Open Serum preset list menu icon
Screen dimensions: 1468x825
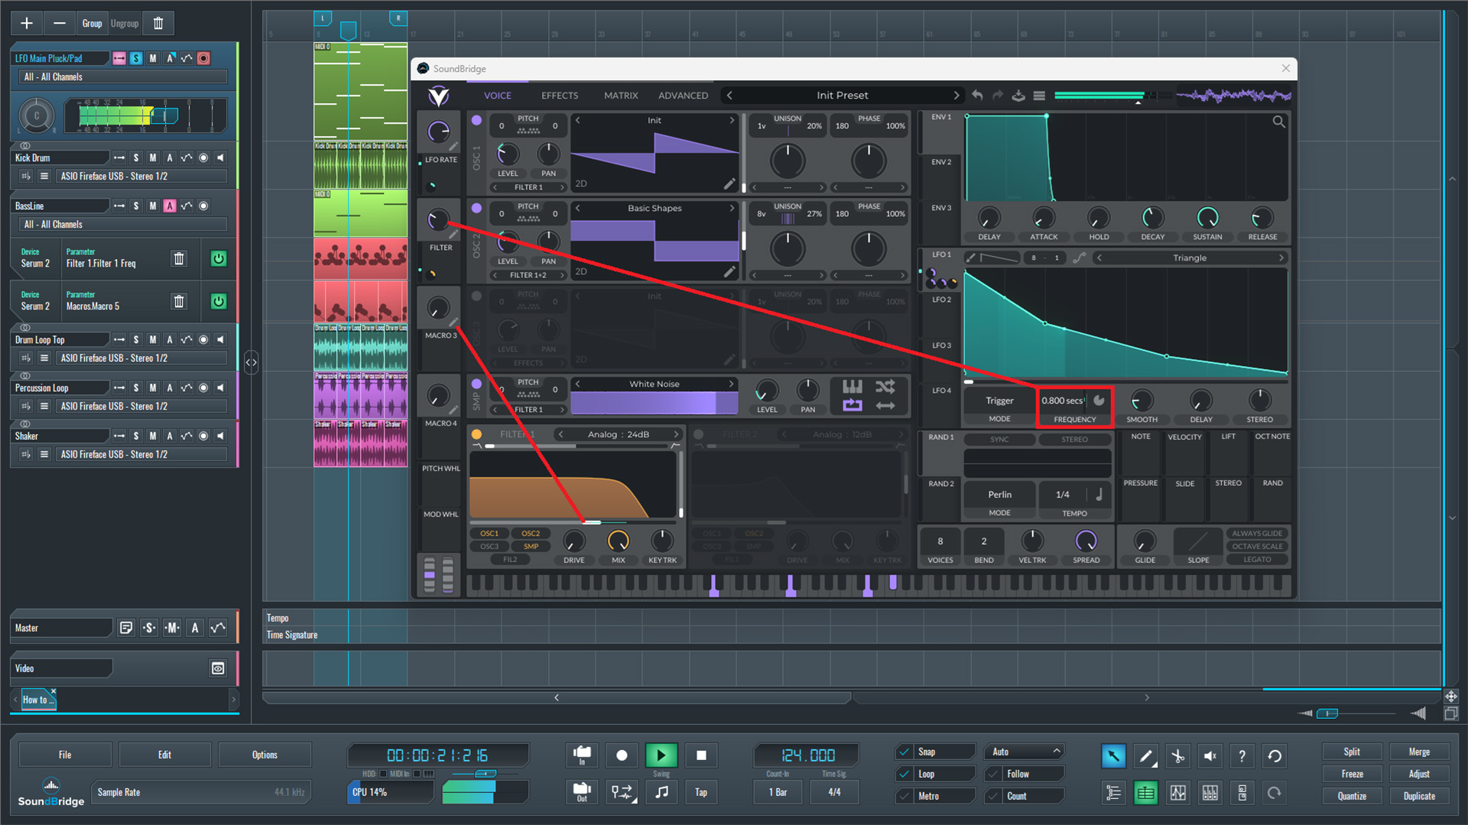(1039, 95)
